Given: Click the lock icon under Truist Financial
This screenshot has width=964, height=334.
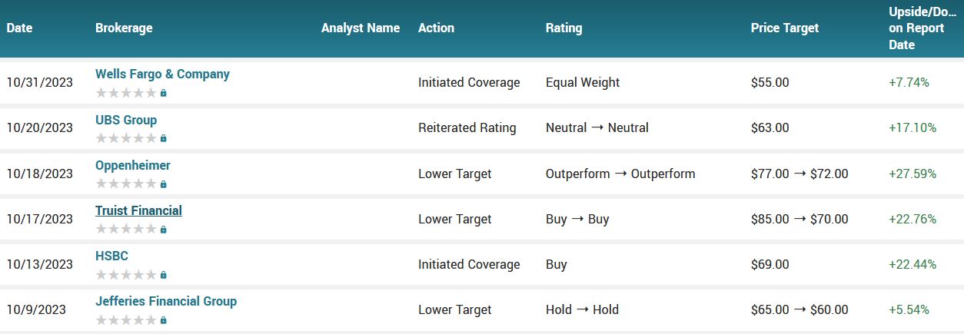Looking at the screenshot, I should pos(163,230).
